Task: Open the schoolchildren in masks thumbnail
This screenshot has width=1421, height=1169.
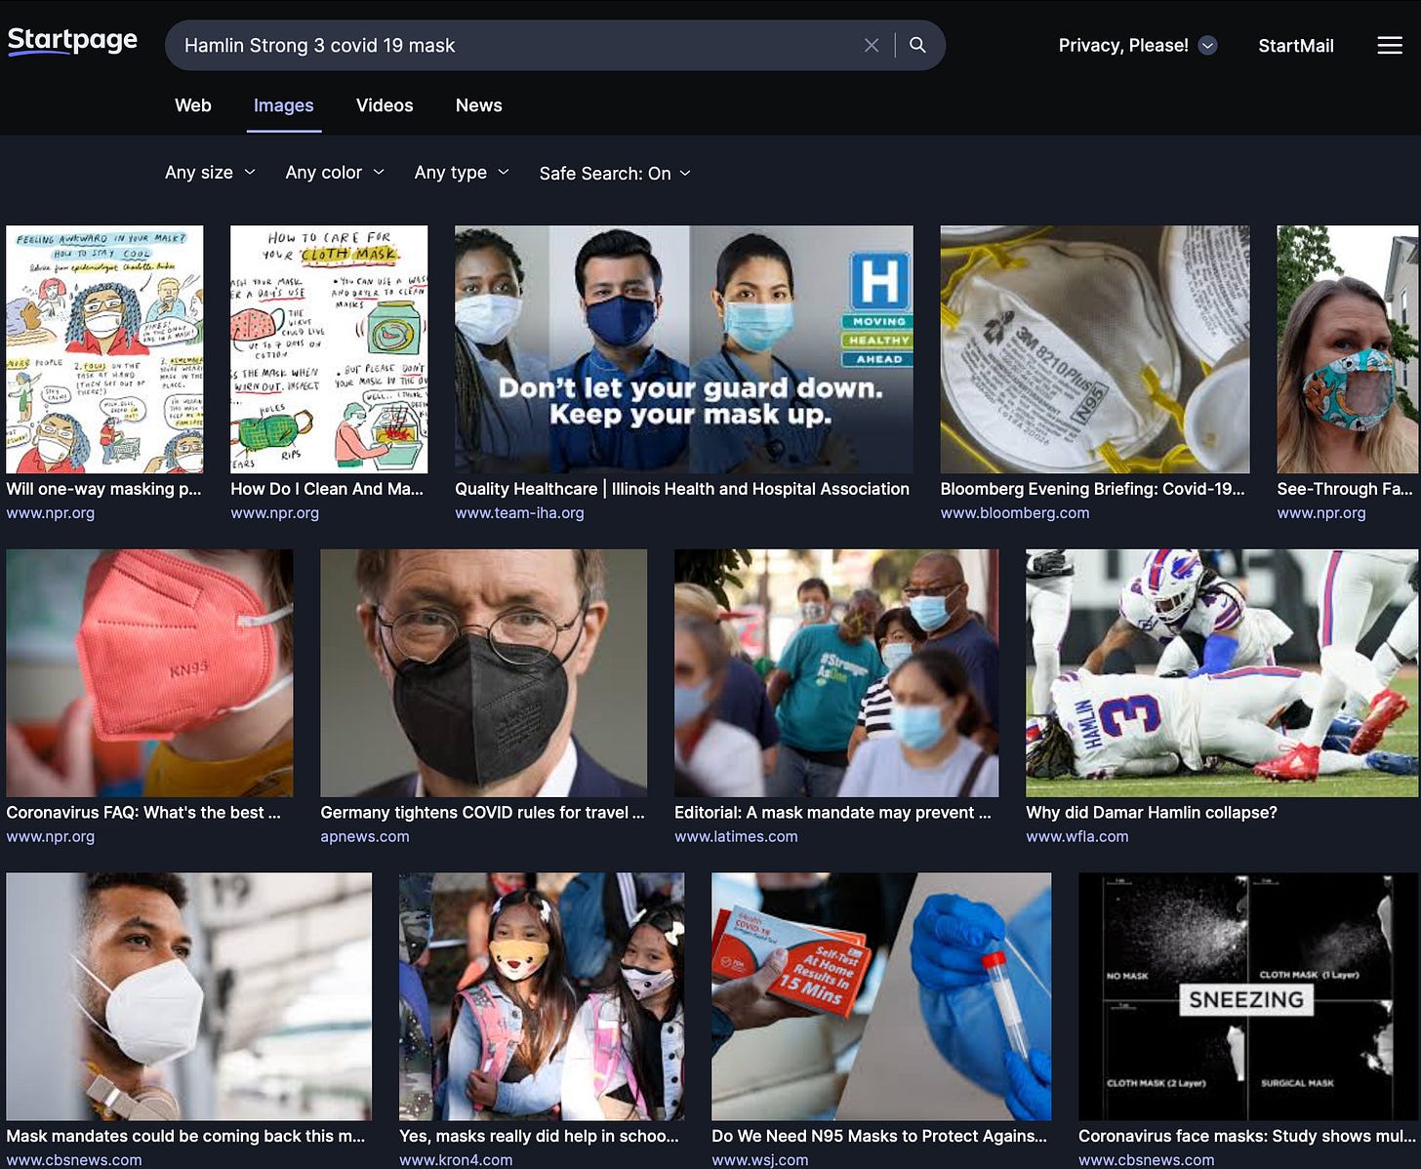Action: [x=542, y=996]
